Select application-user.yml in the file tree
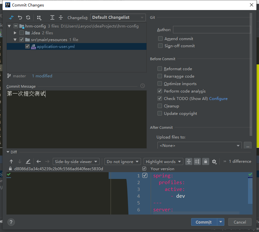Image resolution: width=259 pixels, height=232 pixels. coord(56,47)
